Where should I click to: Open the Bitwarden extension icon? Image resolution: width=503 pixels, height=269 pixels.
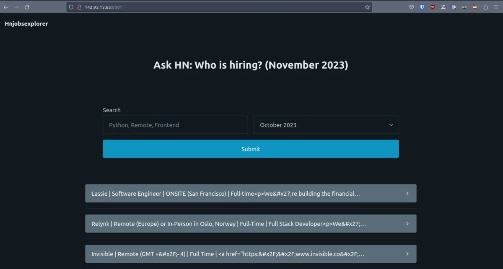point(422,7)
